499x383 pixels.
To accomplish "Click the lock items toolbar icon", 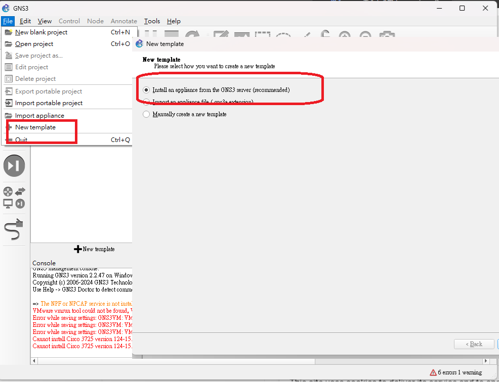I will [325, 34].
